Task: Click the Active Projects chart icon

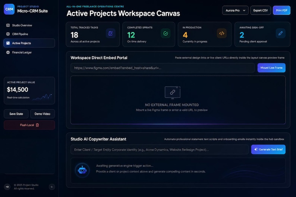Action: pos(8,43)
